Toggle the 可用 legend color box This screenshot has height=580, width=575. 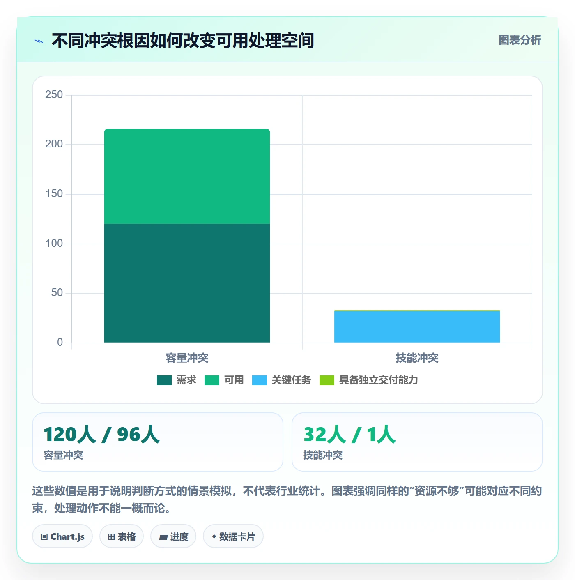[x=212, y=380]
